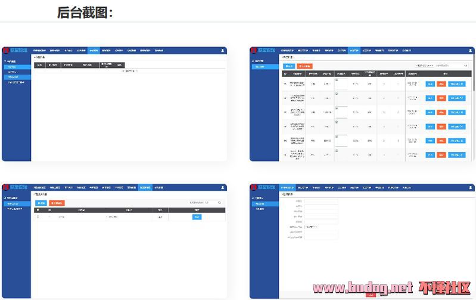Screen dimensions: 476x300
Task: Open highlighted sidebar item in top-right panel
Action: pos(265,67)
